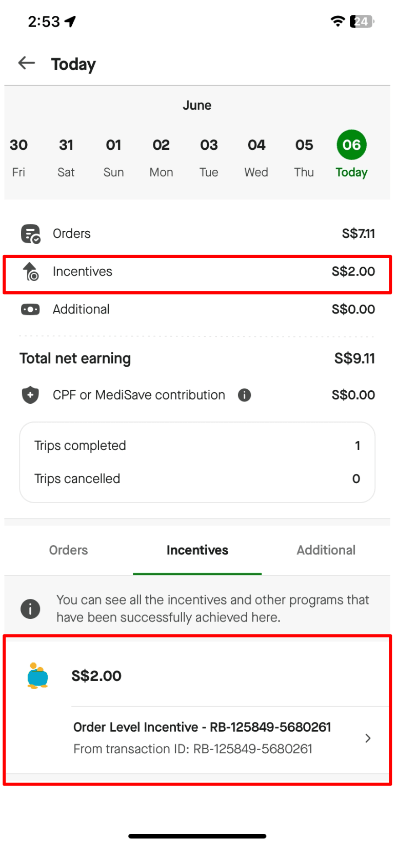Select Sunday 01 June date
Image resolution: width=397 pixels, height=841 pixels.
(113, 157)
